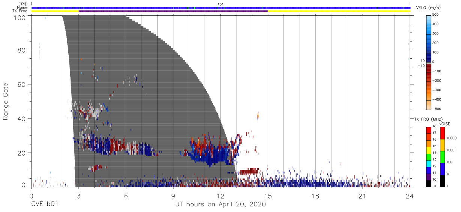The image size is (461, 212).
Task: Click the red segment of noise legend
Action: click(x=443, y=133)
